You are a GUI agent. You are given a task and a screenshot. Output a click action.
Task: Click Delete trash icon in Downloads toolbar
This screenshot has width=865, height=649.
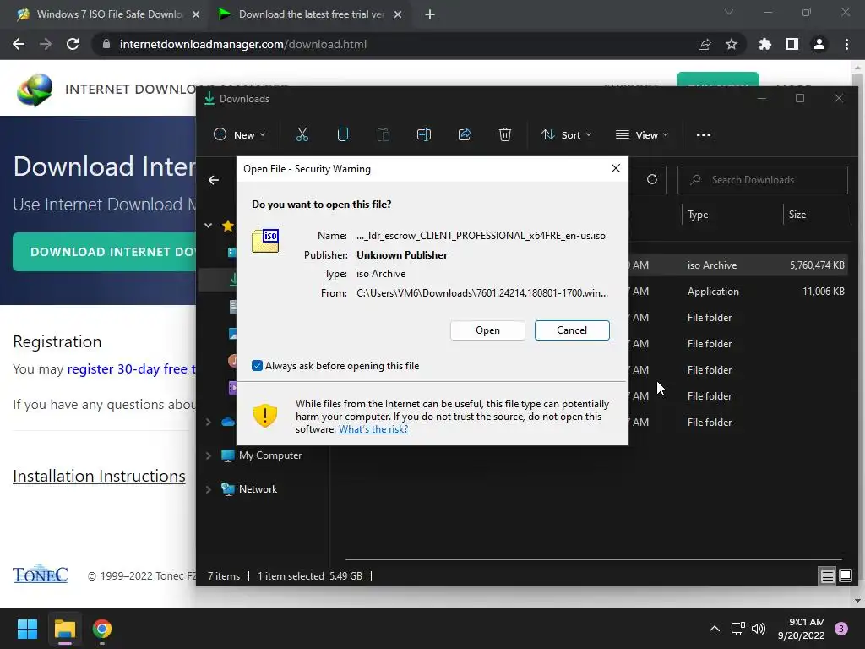pyautogui.click(x=505, y=134)
